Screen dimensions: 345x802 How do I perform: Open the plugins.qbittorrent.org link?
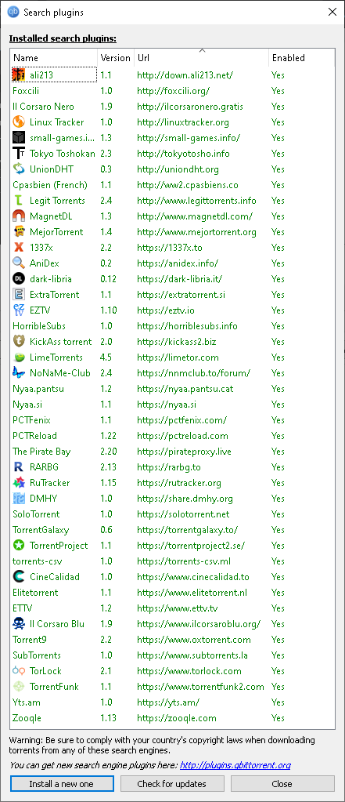point(235,765)
